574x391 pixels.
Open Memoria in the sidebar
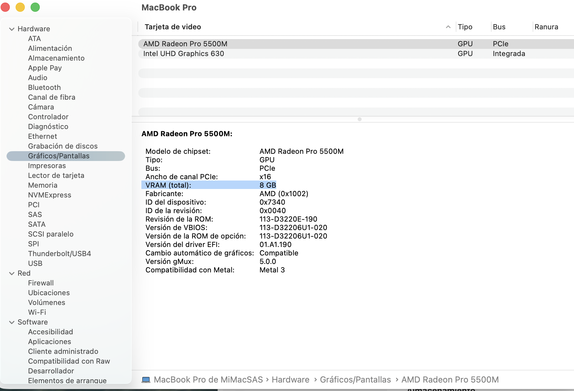[43, 185]
